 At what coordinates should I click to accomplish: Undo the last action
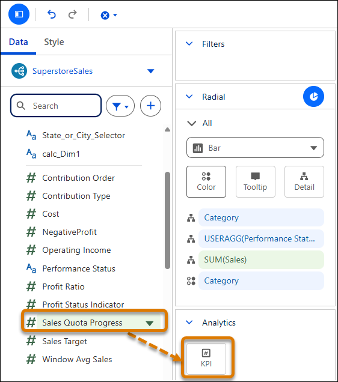52,14
